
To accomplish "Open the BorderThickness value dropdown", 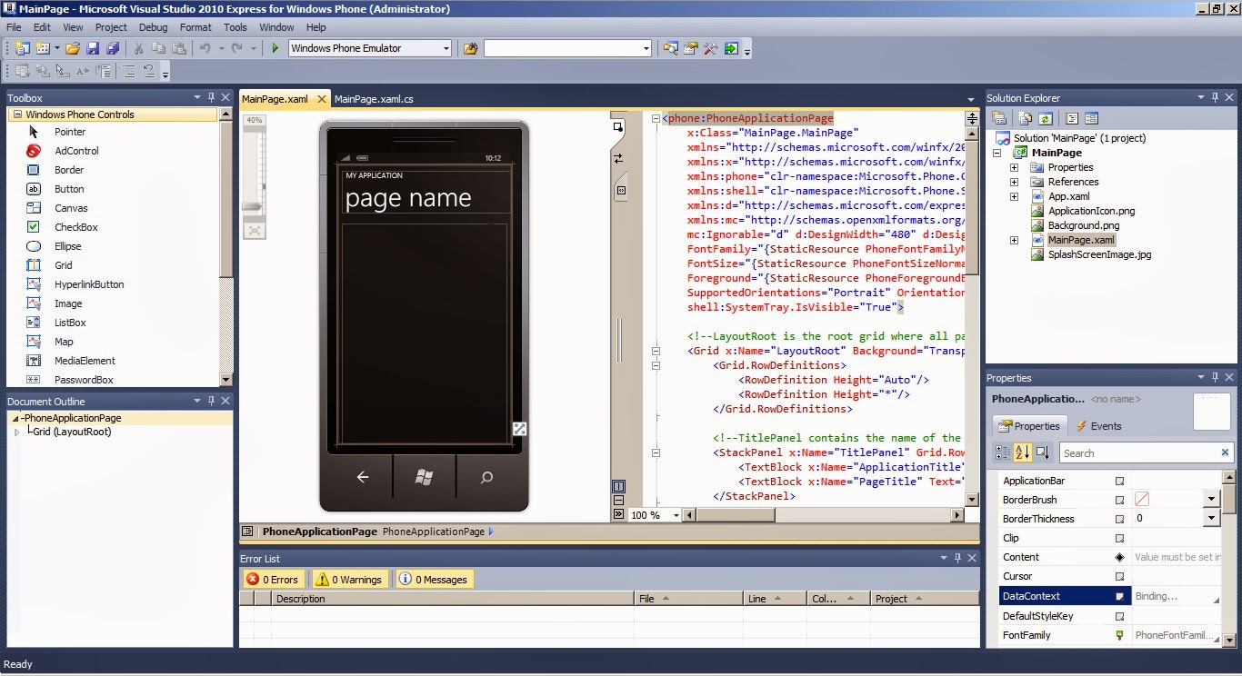I will coord(1210,518).
